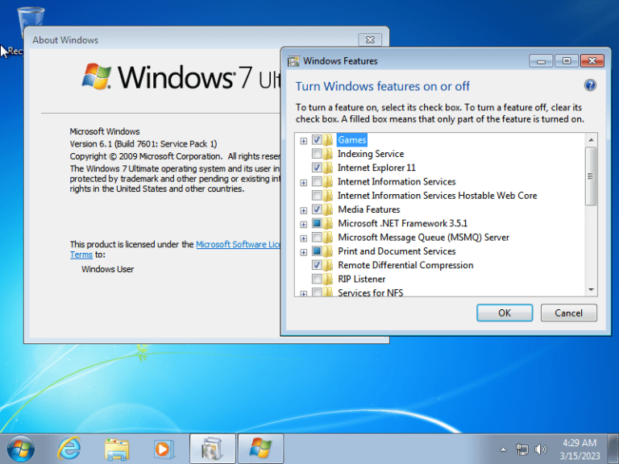Click the OK button

tap(505, 313)
